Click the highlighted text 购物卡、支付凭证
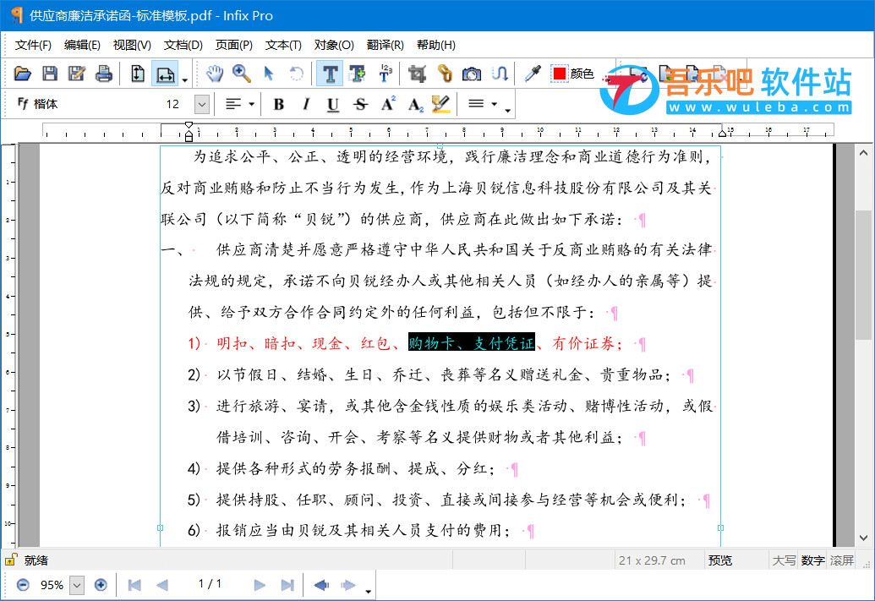The width and height of the screenshot is (875, 601). (x=472, y=342)
